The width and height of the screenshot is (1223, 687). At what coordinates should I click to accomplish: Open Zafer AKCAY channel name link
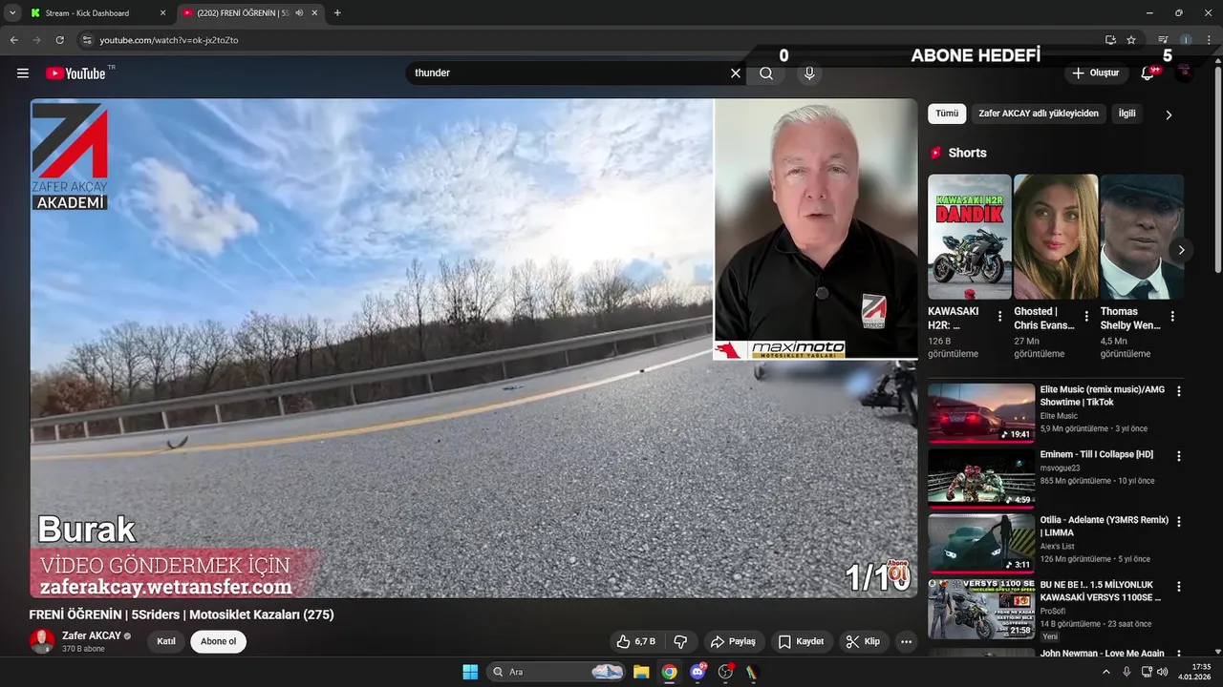click(92, 635)
